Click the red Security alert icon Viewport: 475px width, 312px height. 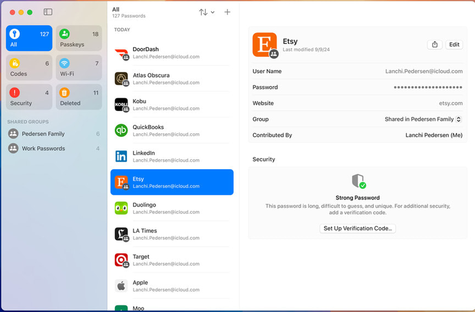(x=15, y=93)
